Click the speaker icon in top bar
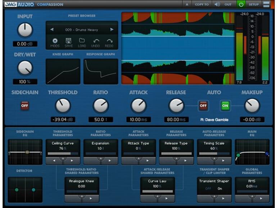 click(x=217, y=4)
